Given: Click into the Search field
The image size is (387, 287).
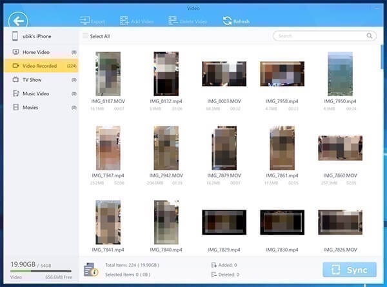Looking at the screenshot, I should [x=319, y=36].
